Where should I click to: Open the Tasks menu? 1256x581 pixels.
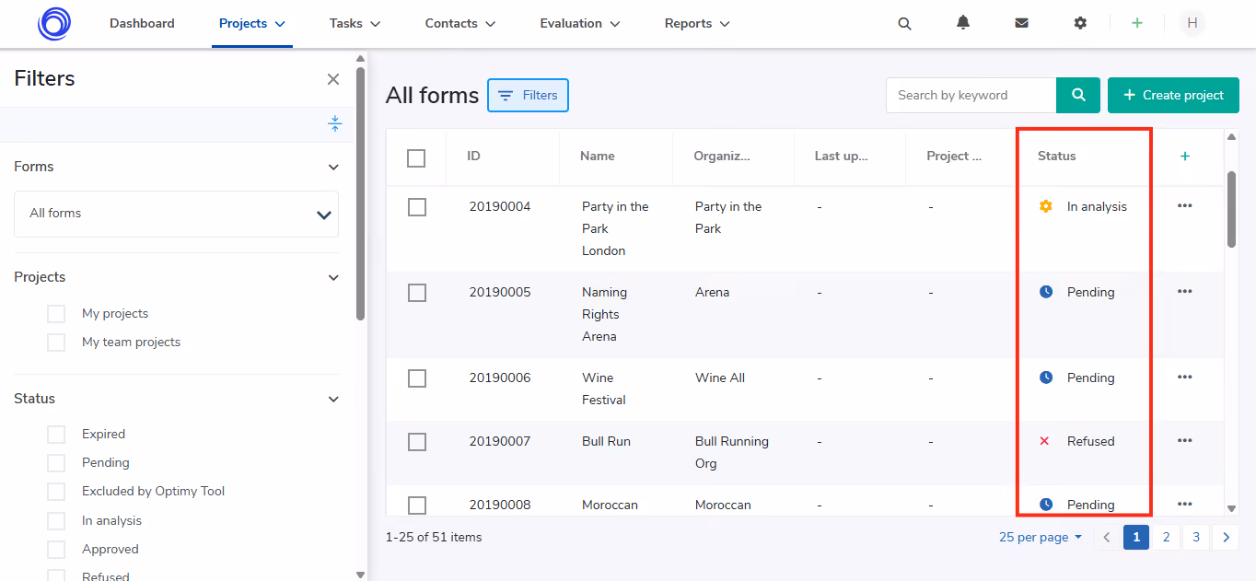tap(355, 23)
